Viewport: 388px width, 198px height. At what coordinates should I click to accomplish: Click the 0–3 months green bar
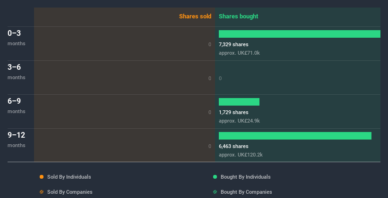point(300,34)
